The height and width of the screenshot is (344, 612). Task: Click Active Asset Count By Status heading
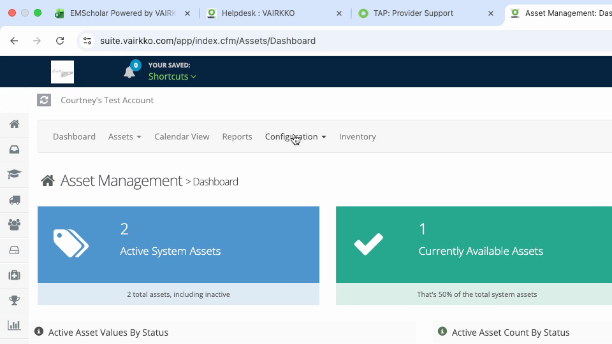pyautogui.click(x=511, y=333)
